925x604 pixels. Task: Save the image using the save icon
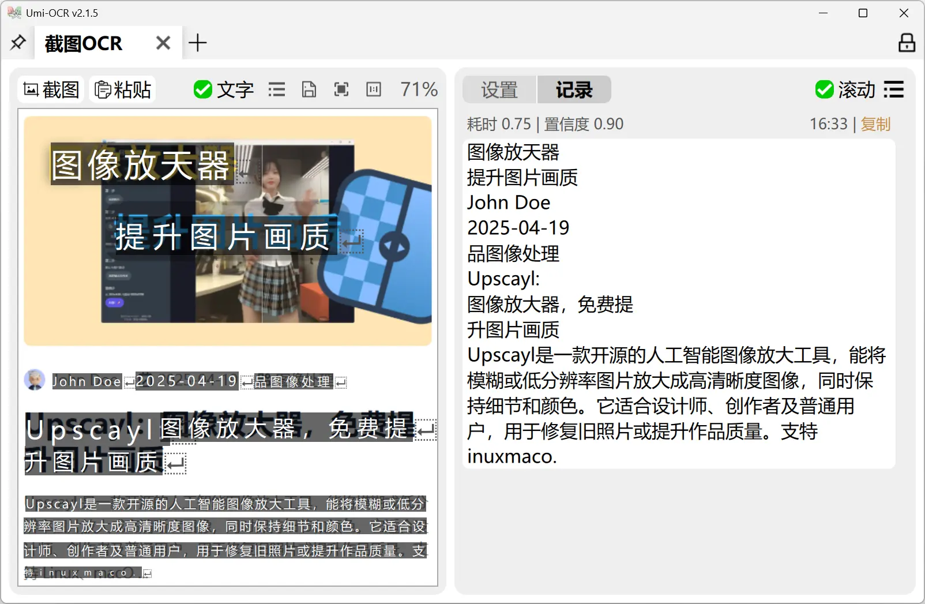point(309,89)
